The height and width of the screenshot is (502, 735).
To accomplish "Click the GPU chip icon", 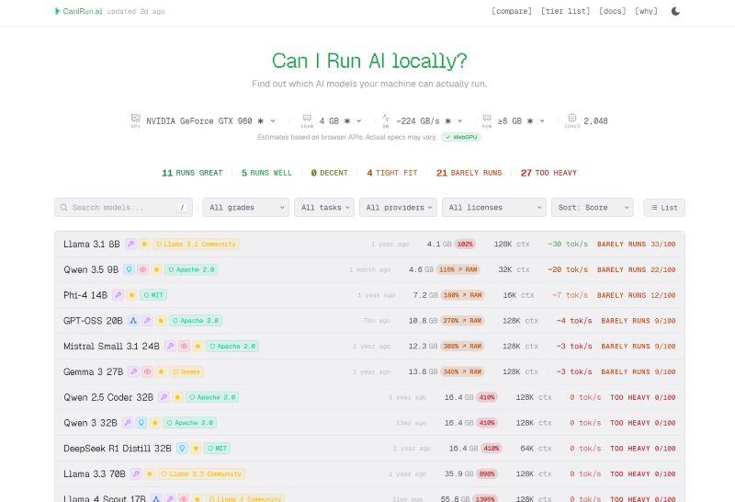I will pos(135,118).
